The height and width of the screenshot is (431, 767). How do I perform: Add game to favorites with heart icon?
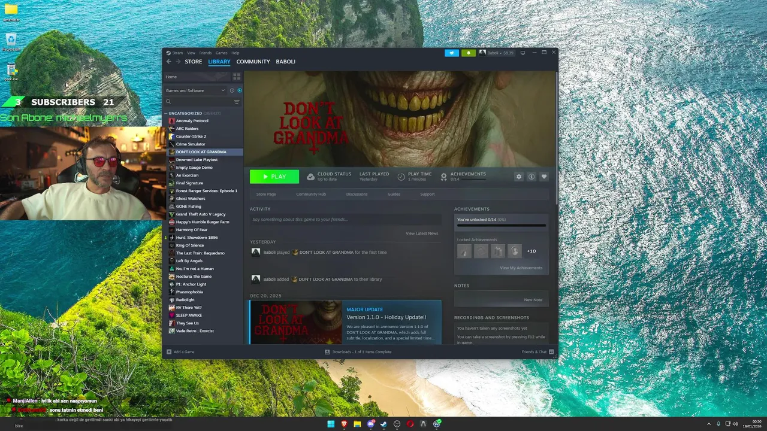544,177
